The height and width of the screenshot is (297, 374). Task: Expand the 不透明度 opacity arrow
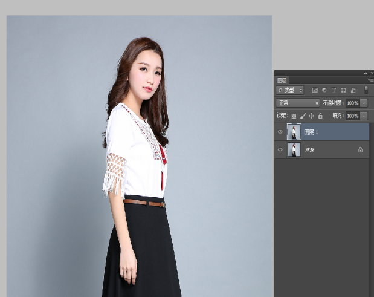[364, 103]
